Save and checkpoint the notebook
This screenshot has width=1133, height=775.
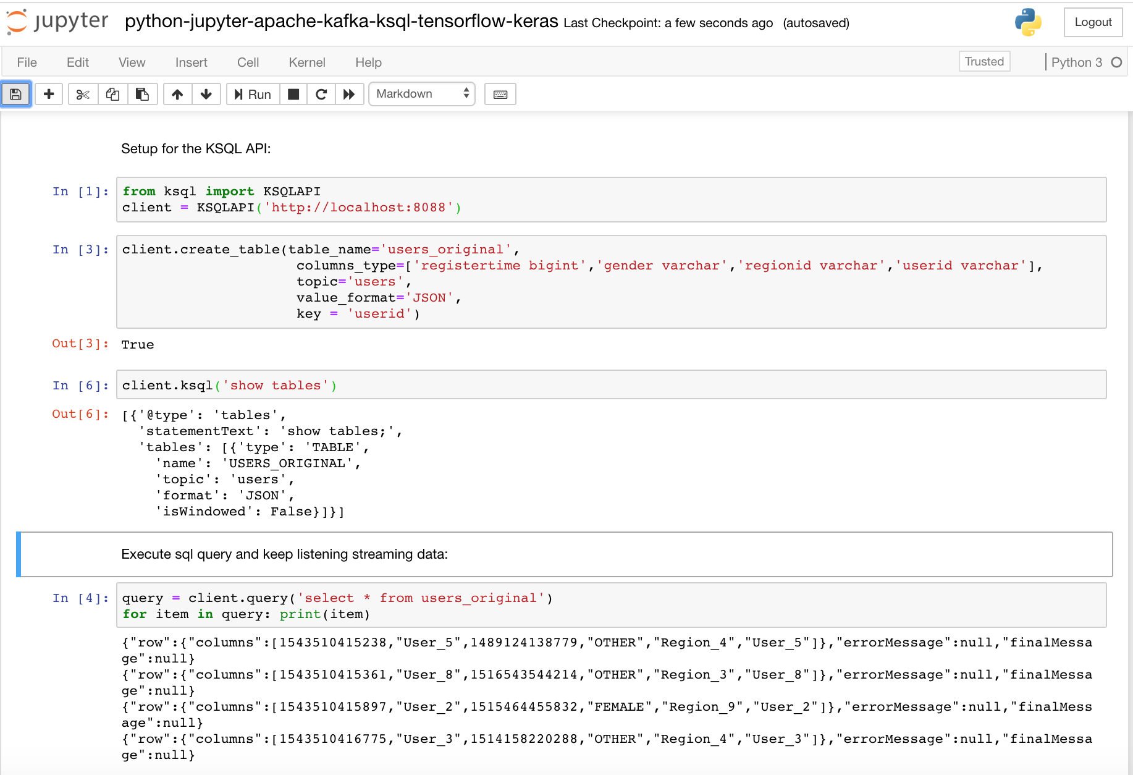16,94
